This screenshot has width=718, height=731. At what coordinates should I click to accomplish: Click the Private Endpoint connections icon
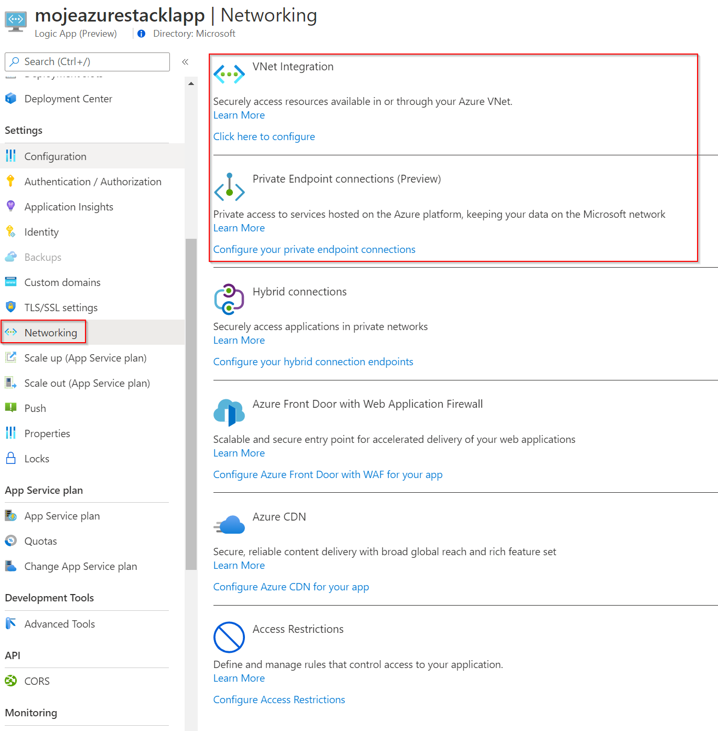(x=229, y=187)
